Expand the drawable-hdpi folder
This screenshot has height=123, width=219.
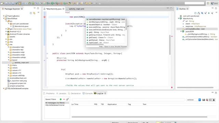[x=9, y=47]
